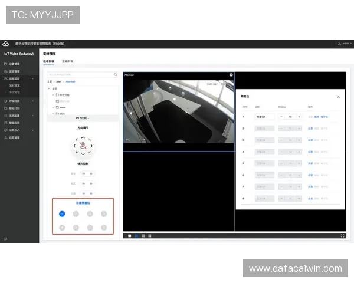
Task: Click 删除 link in preset row 1
Action: [316, 117]
